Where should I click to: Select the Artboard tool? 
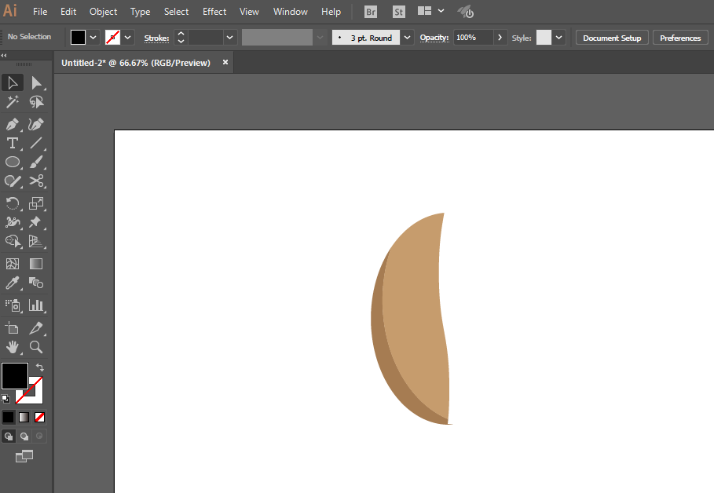click(x=13, y=328)
